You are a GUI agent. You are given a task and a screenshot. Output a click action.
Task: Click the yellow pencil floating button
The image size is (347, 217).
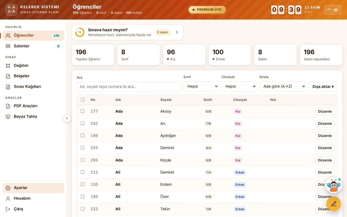[x=334, y=204]
